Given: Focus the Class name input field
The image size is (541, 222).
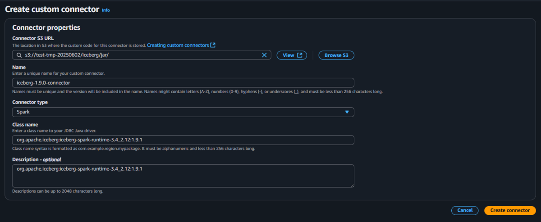Looking at the screenshot, I should [x=183, y=140].
